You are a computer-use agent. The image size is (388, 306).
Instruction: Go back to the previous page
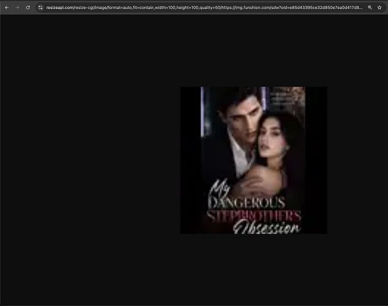click(x=7, y=8)
